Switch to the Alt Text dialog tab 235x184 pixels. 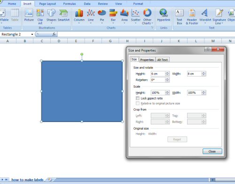162,60
